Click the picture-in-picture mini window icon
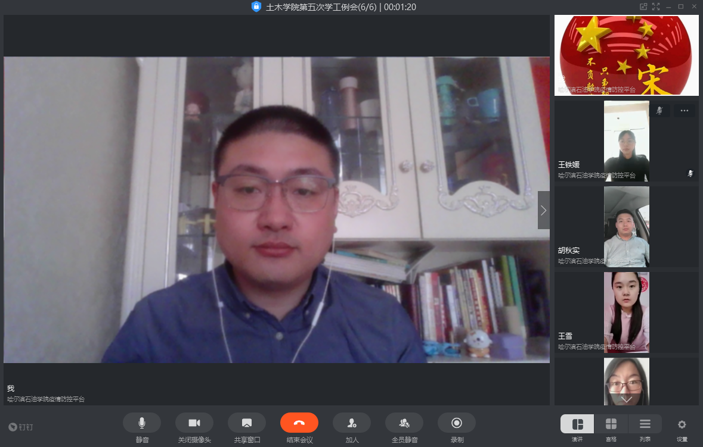Image resolution: width=703 pixels, height=447 pixels. [x=643, y=7]
